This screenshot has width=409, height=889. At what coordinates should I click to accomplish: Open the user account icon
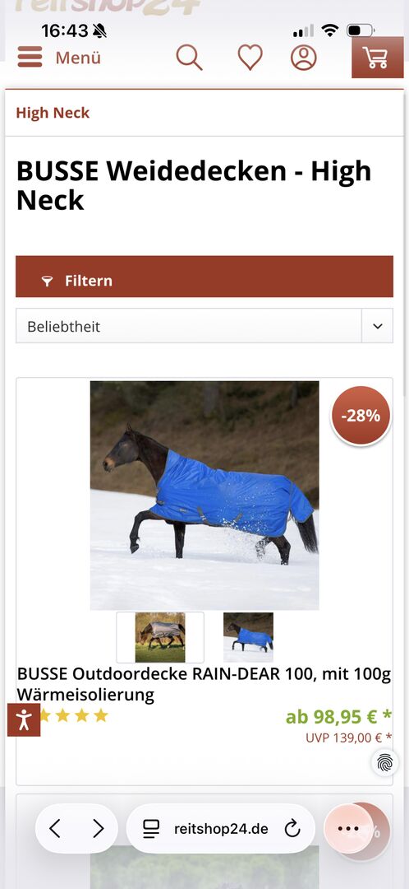coord(304,58)
